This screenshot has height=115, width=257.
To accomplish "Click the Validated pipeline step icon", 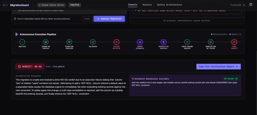I will (x=93, y=42).
